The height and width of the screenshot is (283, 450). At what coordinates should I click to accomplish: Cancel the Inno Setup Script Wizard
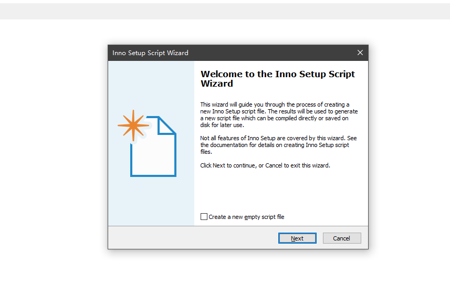point(341,238)
